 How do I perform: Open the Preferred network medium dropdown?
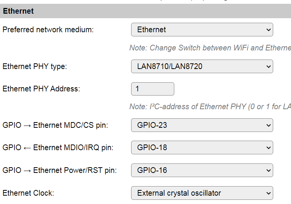pos(202,30)
